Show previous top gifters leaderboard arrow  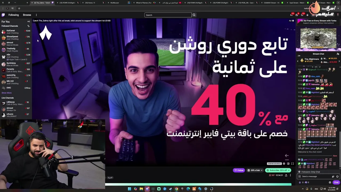(298, 61)
